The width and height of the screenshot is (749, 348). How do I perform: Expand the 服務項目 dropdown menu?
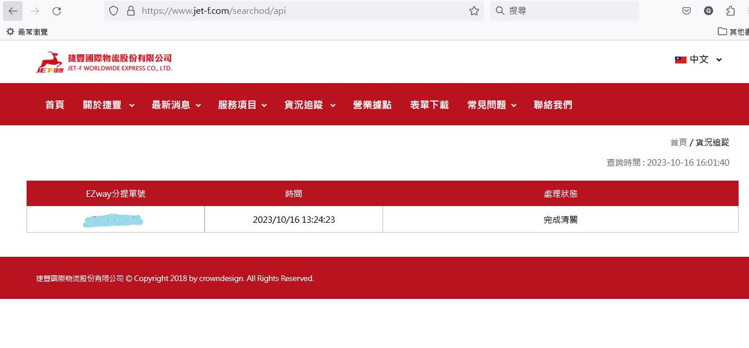point(242,105)
